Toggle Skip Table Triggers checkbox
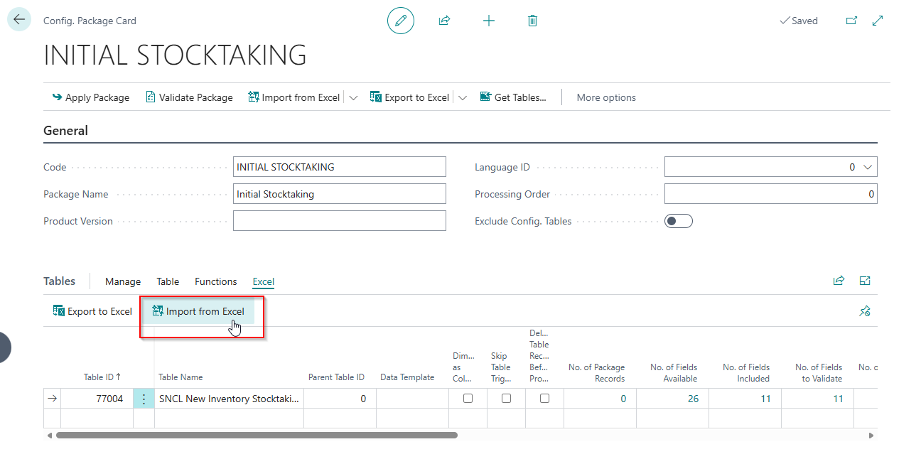 coord(506,399)
